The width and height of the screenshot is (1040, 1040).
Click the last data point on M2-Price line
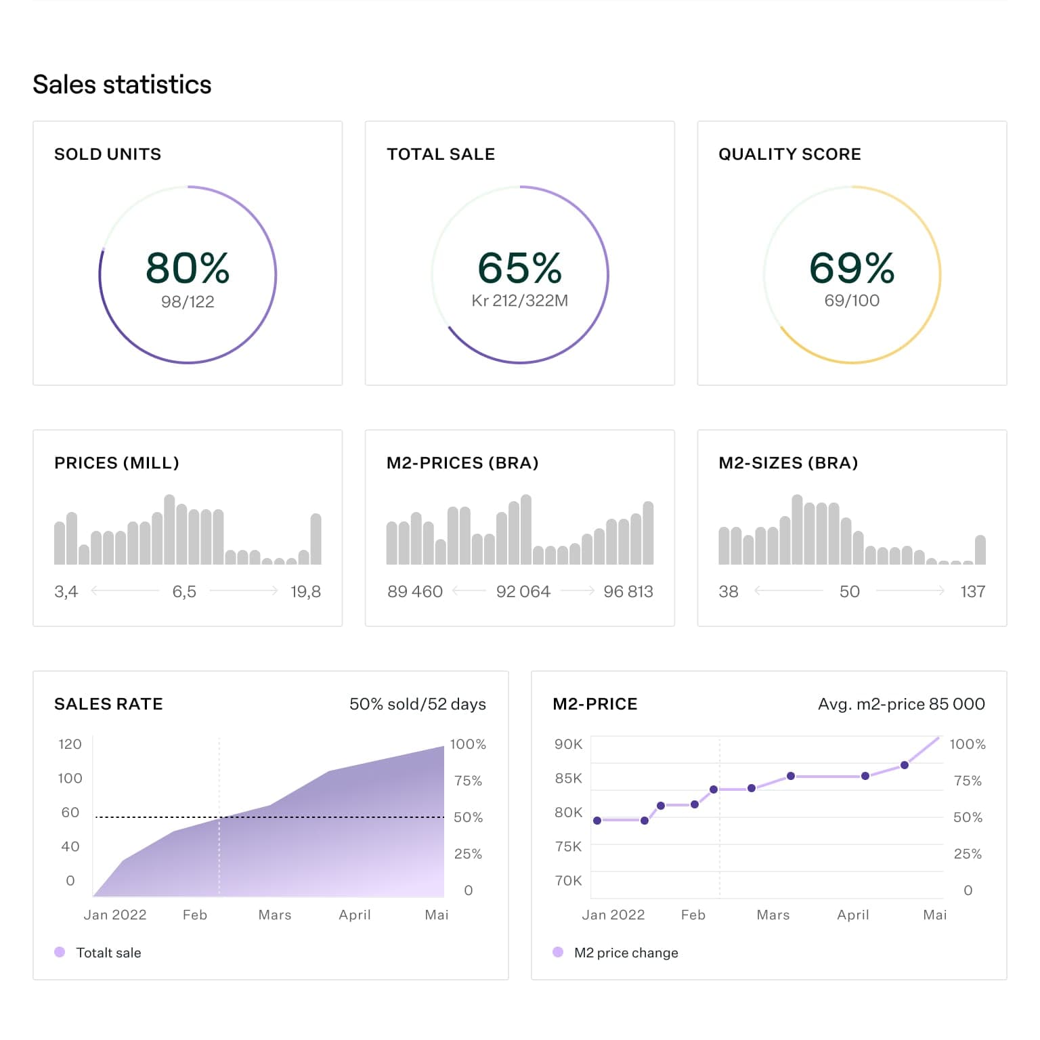[905, 765]
